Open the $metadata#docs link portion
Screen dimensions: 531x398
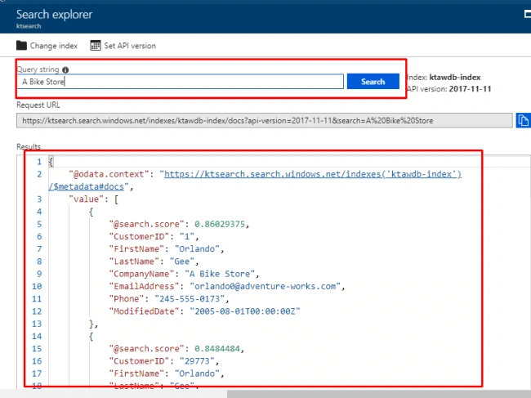pos(87,186)
